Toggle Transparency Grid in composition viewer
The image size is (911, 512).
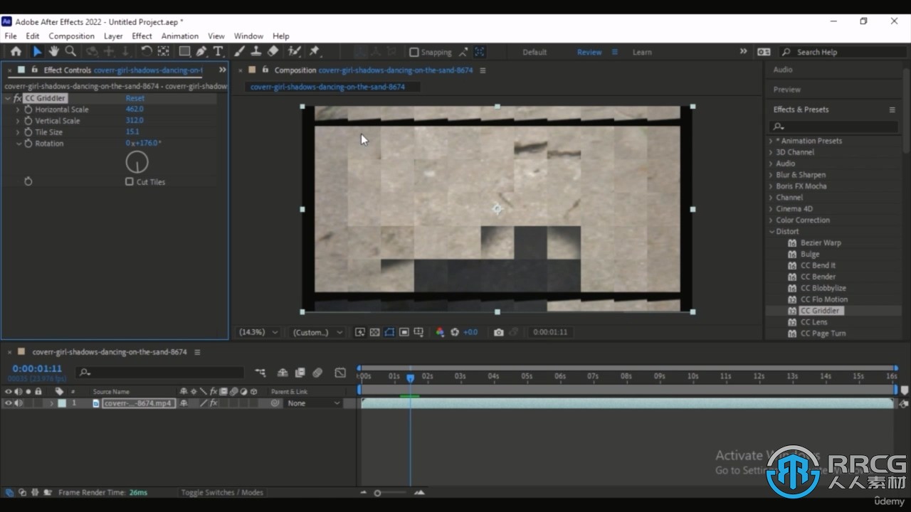[375, 332]
